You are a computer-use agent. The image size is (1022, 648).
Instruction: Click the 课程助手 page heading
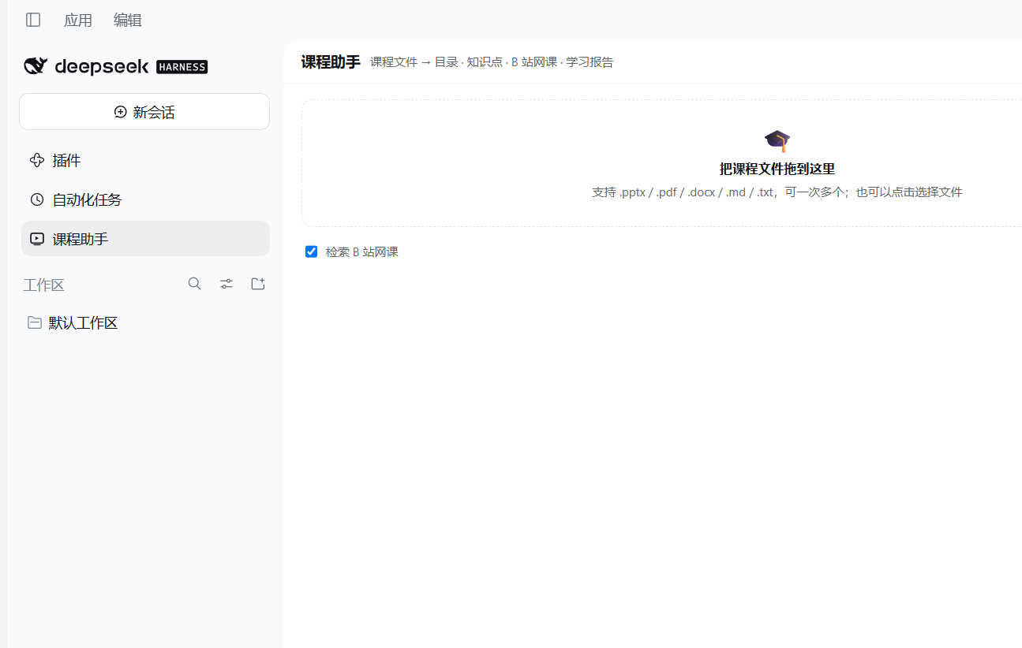(331, 62)
